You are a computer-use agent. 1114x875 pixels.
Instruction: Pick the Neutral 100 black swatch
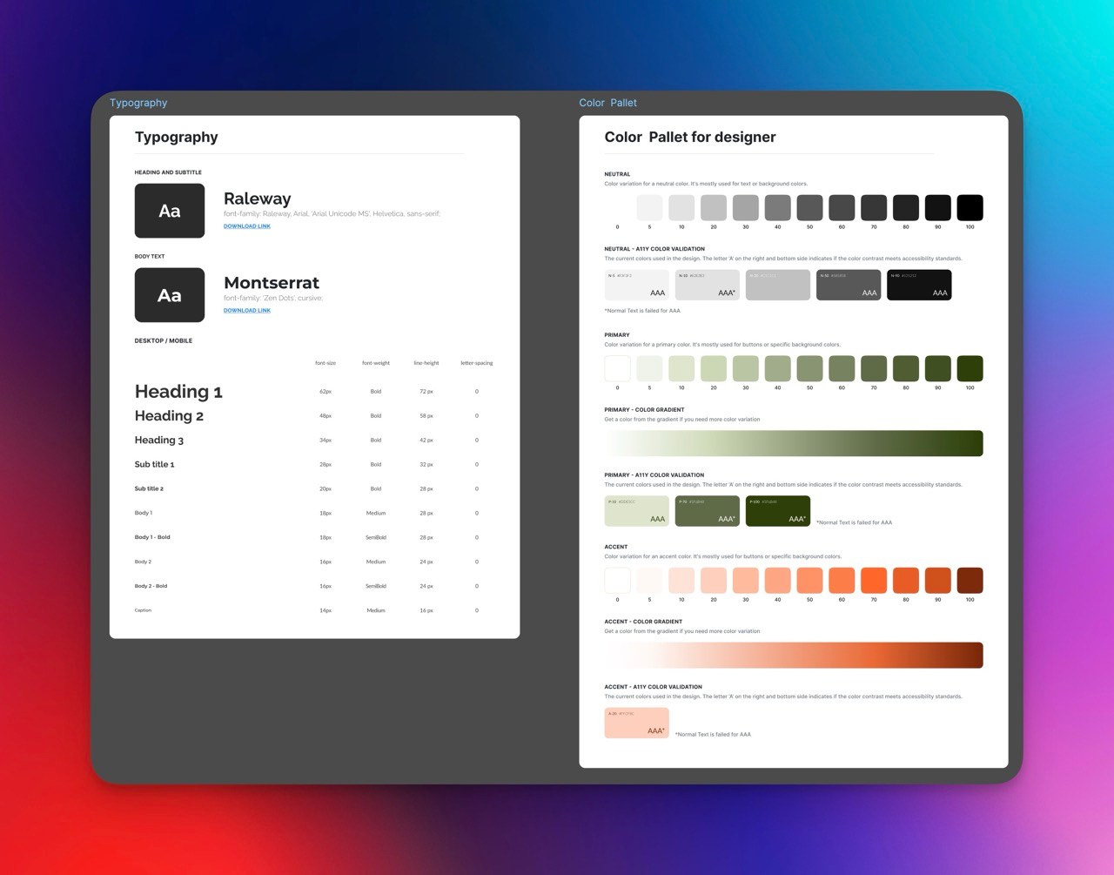pyautogui.click(x=970, y=207)
